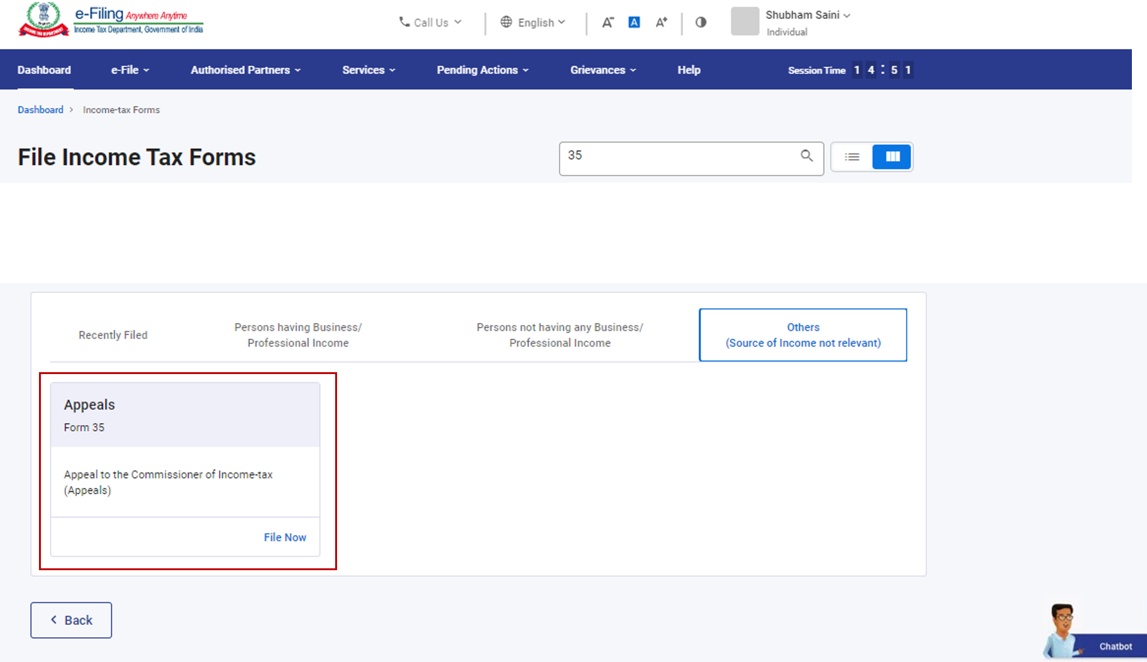Image resolution: width=1147 pixels, height=662 pixels.
Task: Expand the Call Us dropdown
Action: [x=431, y=23]
